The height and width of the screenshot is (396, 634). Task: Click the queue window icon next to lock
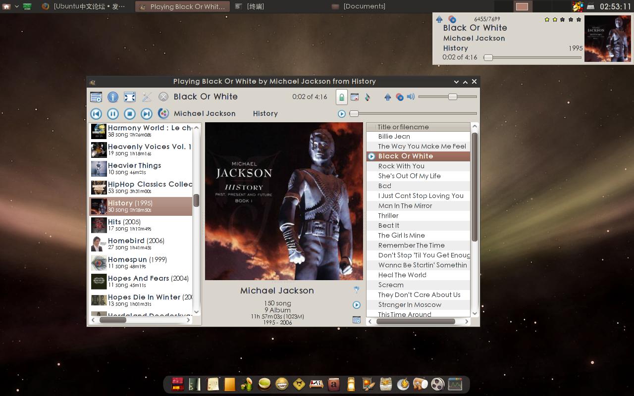point(355,97)
